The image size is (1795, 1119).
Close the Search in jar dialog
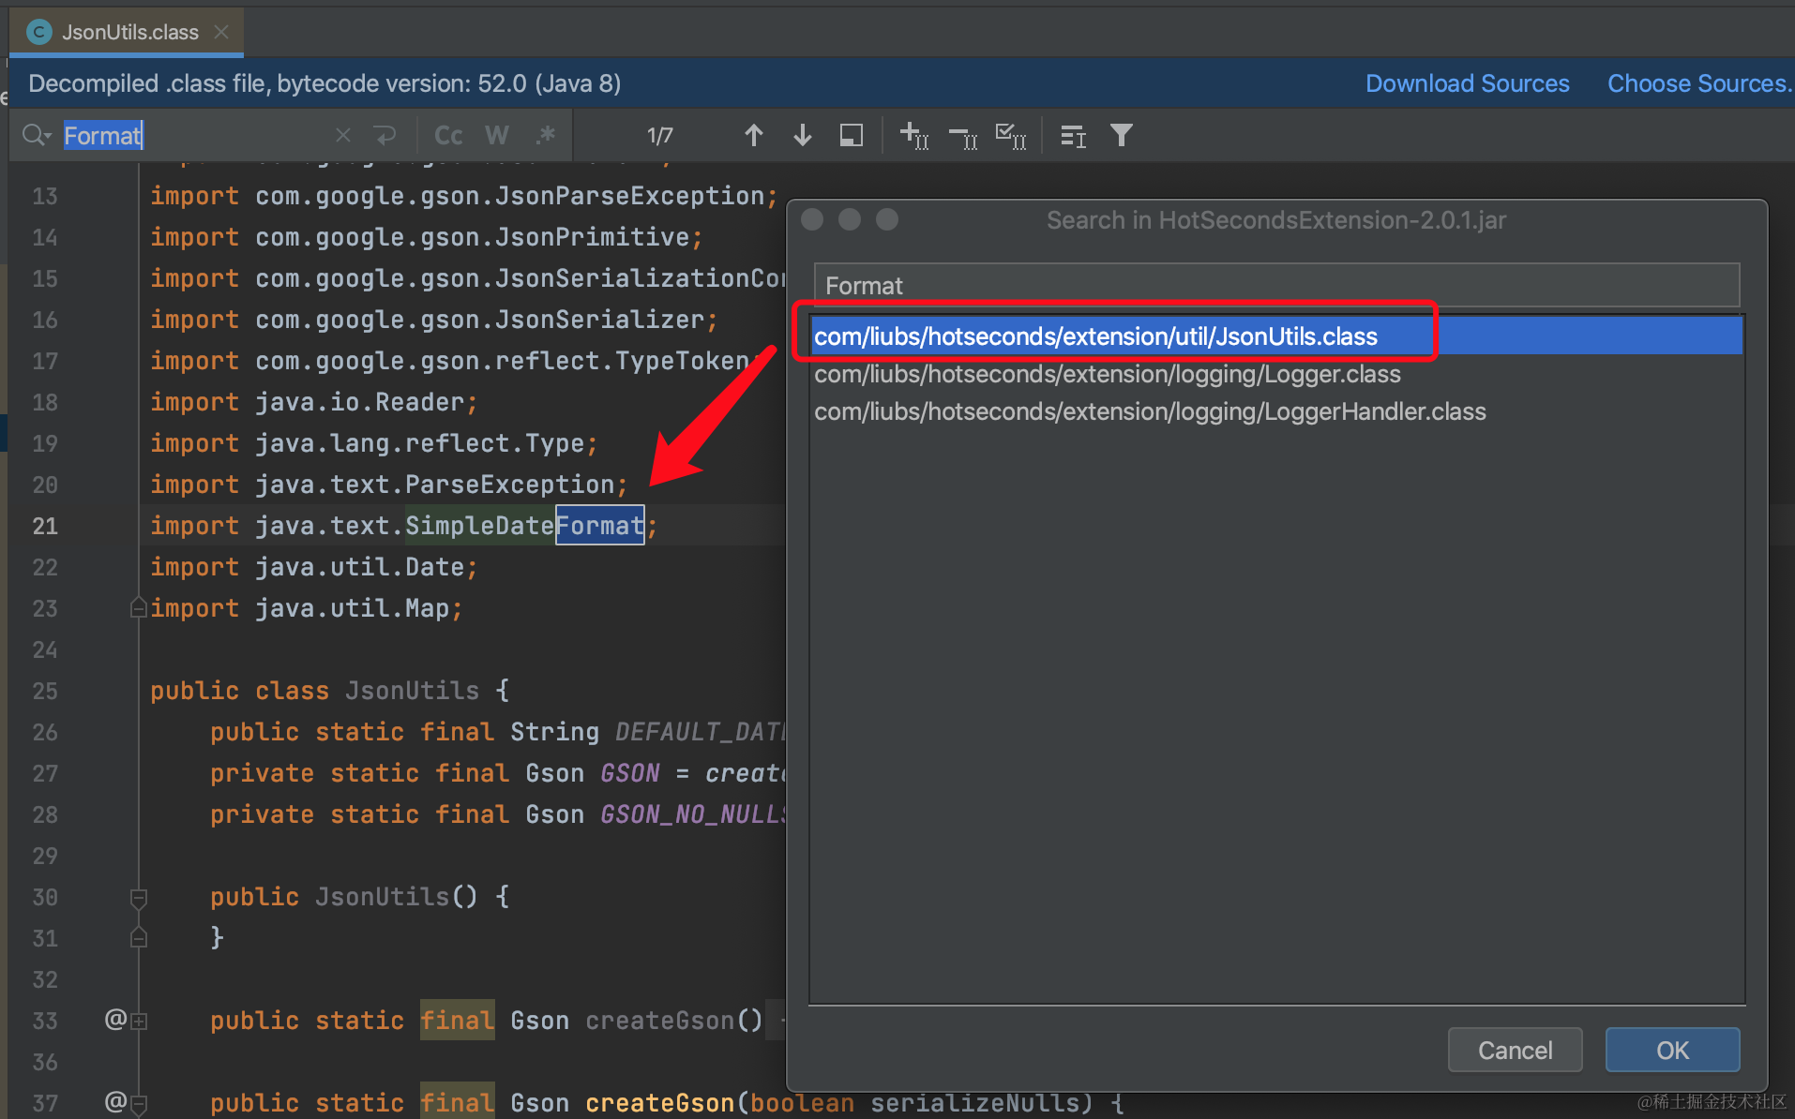point(812,219)
